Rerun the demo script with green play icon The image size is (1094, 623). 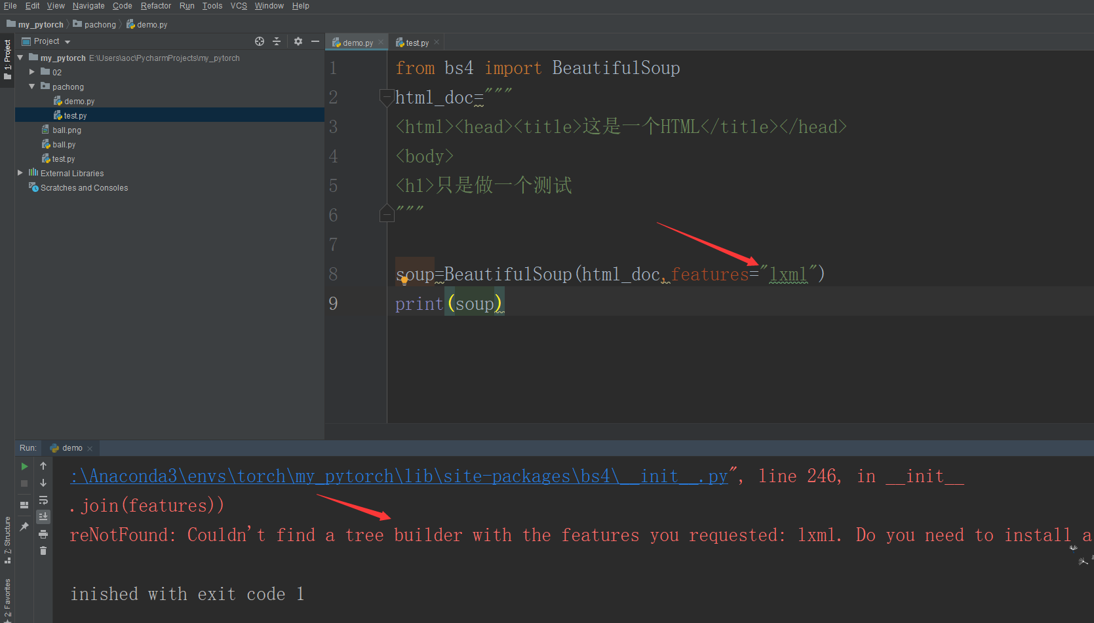(24, 466)
